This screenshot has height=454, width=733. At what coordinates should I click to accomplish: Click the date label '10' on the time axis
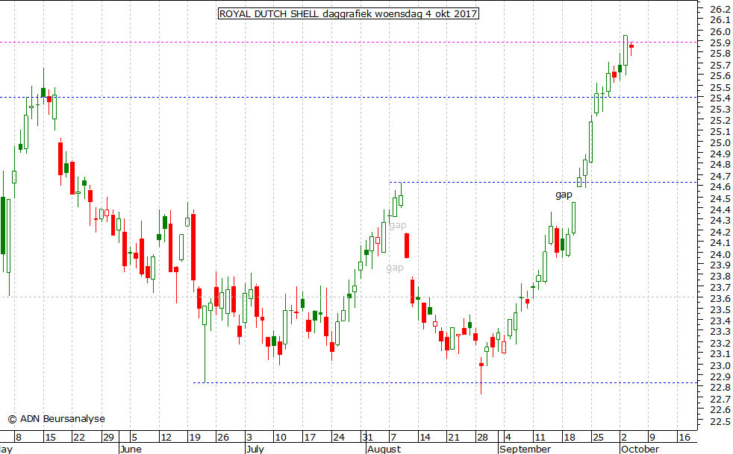coord(281,437)
